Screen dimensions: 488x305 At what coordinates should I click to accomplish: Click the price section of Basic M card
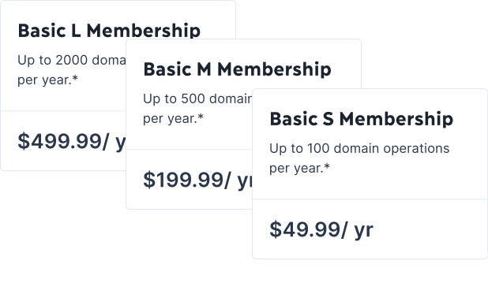tap(189, 179)
